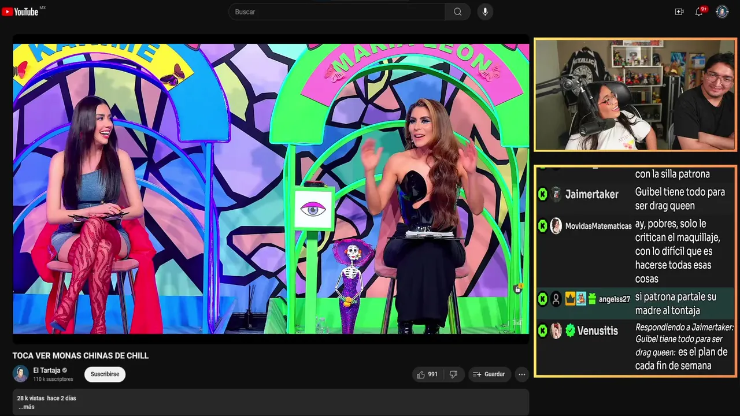Click the verified check beside El Tartaja
740x416 pixels.
(x=65, y=370)
